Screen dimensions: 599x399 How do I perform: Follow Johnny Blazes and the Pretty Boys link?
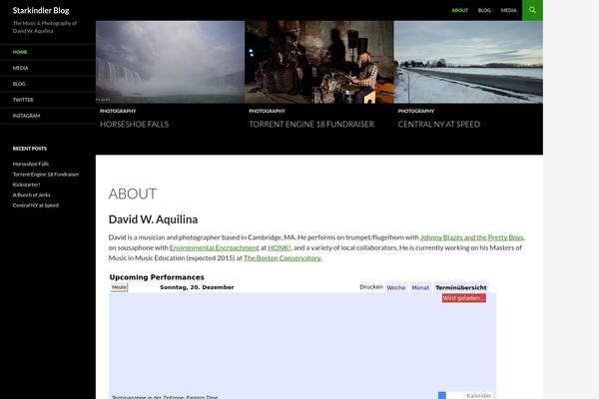[x=472, y=237]
